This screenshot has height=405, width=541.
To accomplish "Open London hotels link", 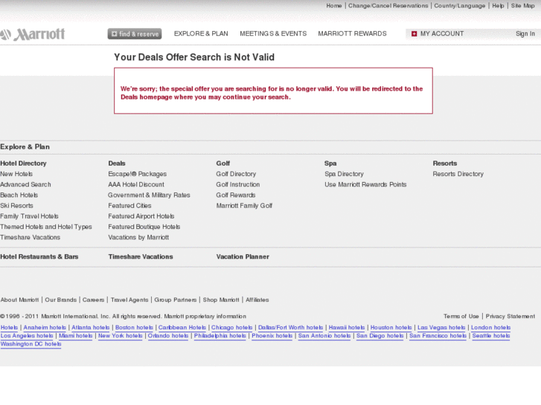I will click(x=490, y=328).
